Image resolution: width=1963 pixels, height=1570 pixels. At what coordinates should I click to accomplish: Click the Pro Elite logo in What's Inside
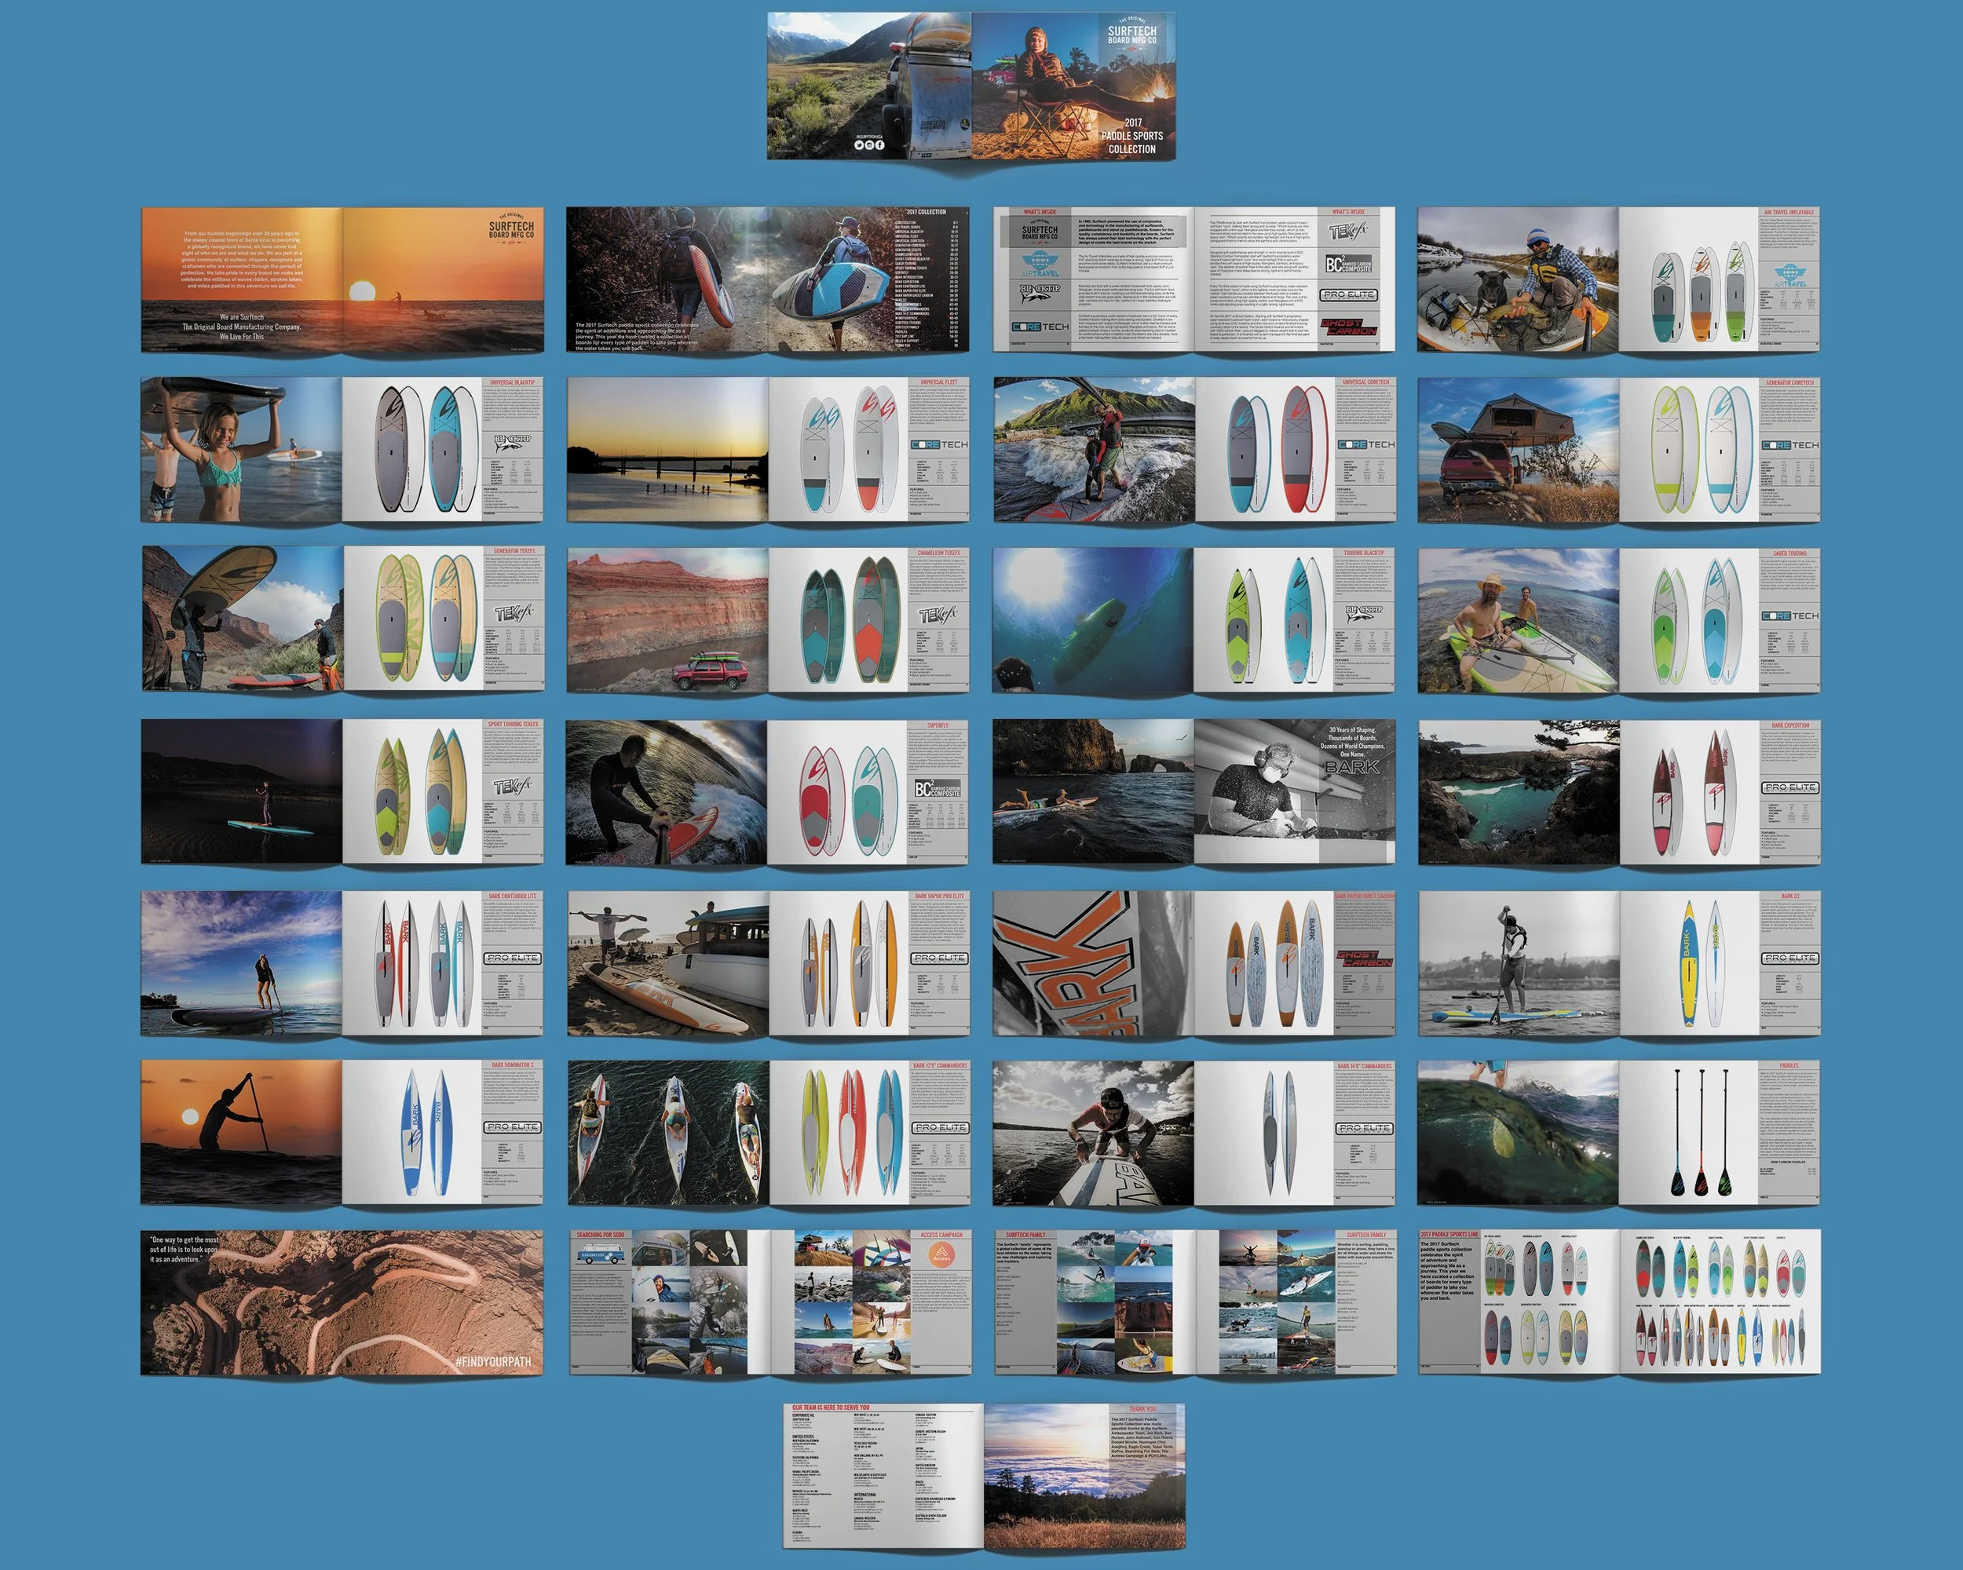tap(1347, 295)
